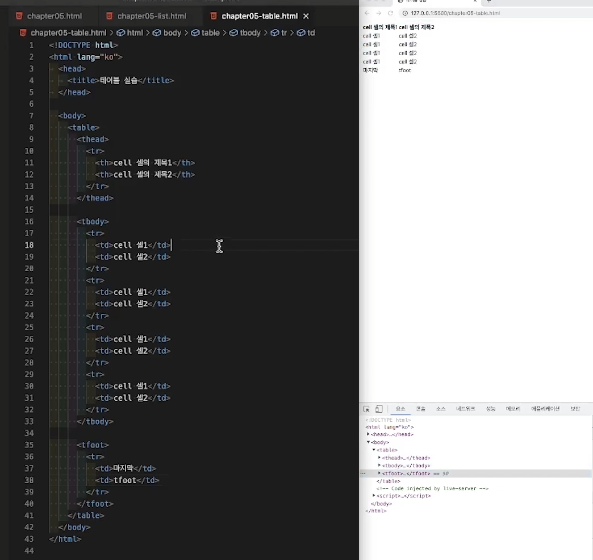Click the 'tfoot' cell in the rendered table
Image resolution: width=593 pixels, height=560 pixels.
click(404, 70)
